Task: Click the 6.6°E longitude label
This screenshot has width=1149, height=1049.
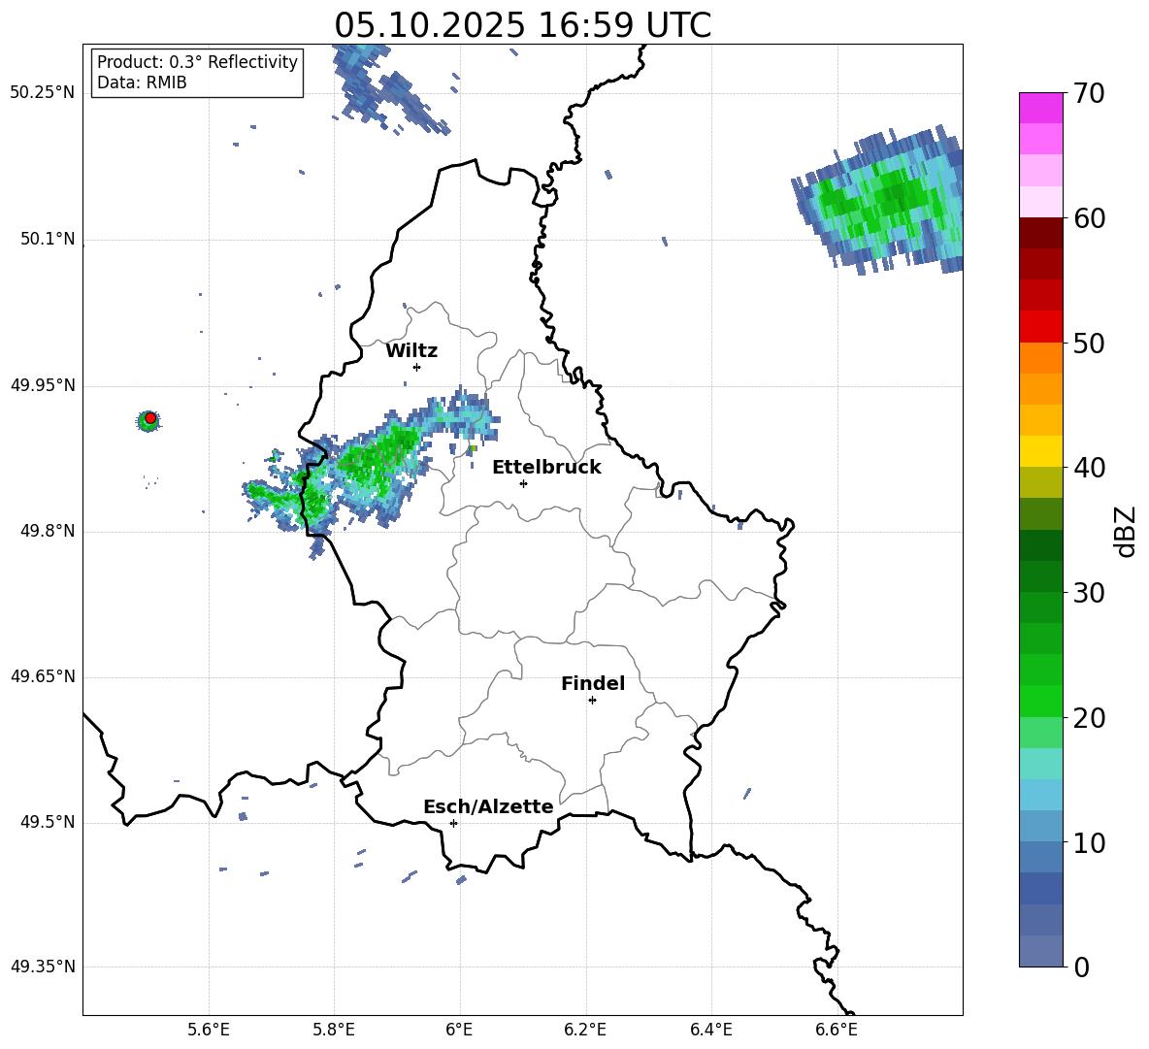Action: pyautogui.click(x=837, y=1030)
